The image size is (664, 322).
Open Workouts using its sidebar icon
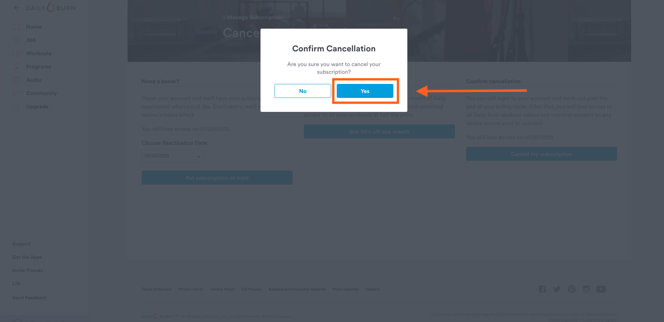16,53
